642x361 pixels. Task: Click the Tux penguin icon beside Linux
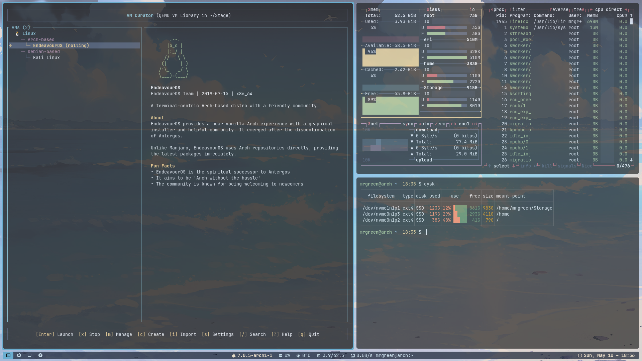(x=17, y=33)
